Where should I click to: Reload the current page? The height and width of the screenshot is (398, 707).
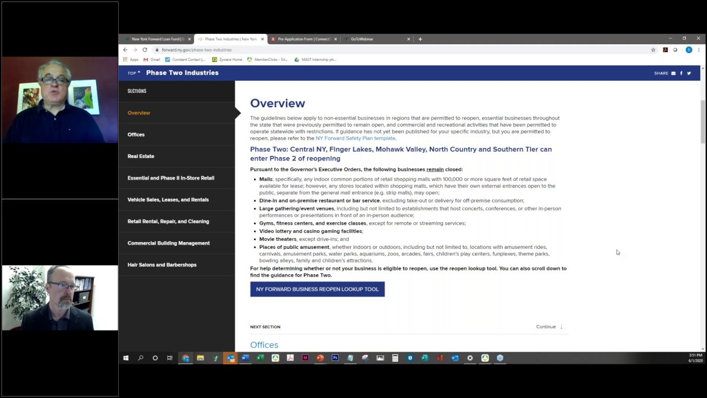click(145, 50)
